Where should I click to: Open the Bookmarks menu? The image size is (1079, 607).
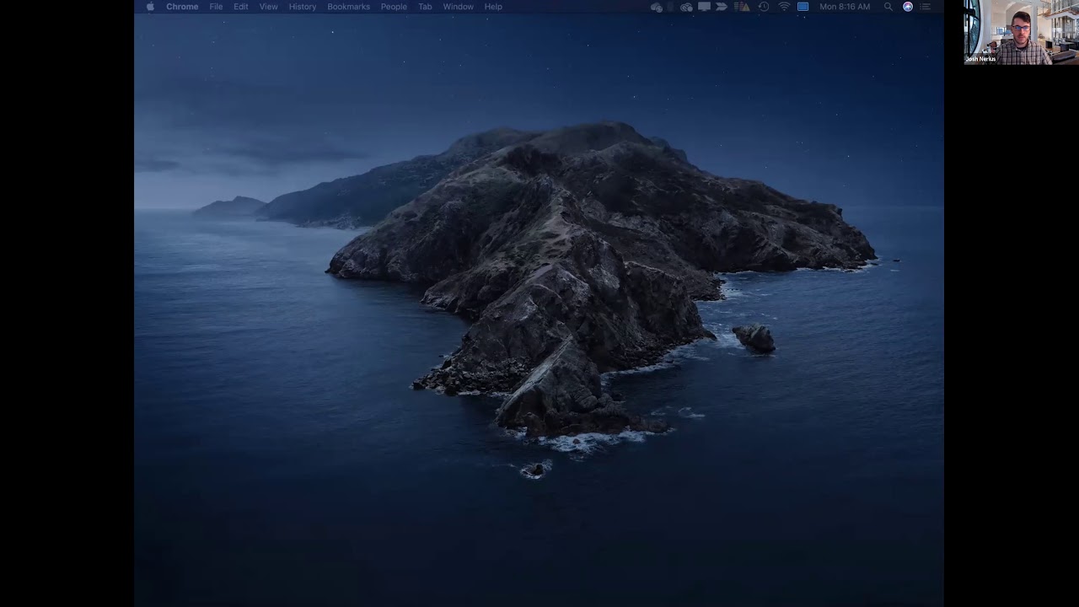click(348, 7)
